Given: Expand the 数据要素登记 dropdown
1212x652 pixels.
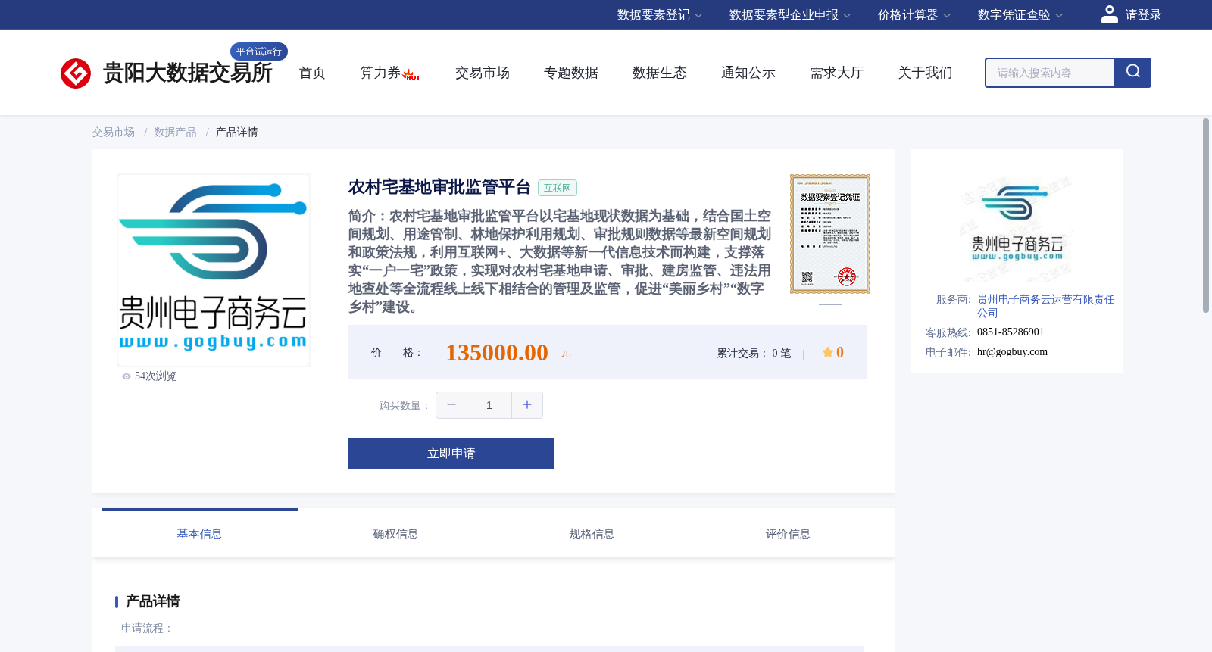Looking at the screenshot, I should tap(659, 15).
